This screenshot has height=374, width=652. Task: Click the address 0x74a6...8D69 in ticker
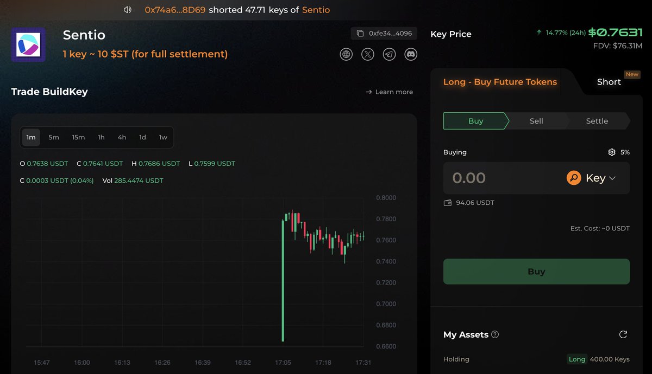click(x=175, y=10)
